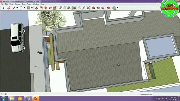Select the Push/Pull tool
Image resolution: width=180 pixels, height=101 pixels.
click(37, 8)
